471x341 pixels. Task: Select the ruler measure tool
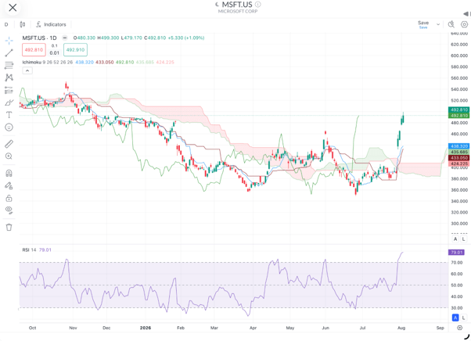click(x=9, y=144)
